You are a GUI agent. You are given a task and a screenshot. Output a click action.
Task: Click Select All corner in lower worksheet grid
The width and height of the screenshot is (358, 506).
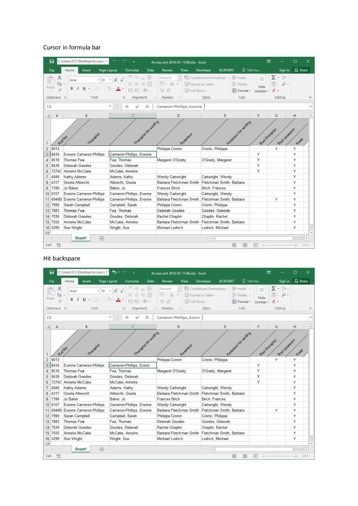[48, 327]
